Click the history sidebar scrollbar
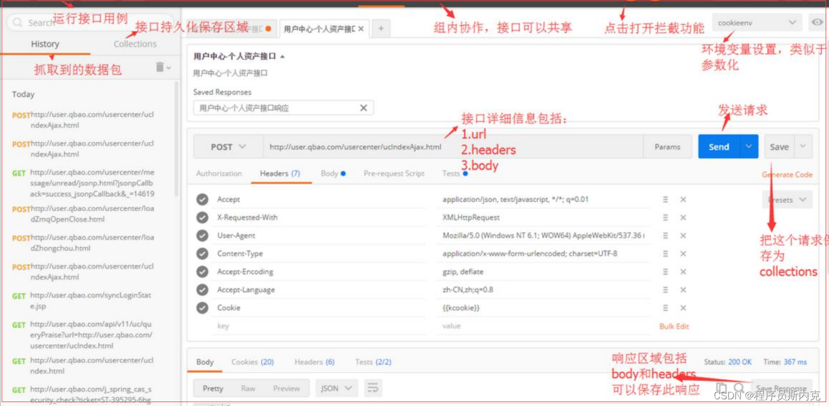The image size is (829, 406). pos(177,139)
